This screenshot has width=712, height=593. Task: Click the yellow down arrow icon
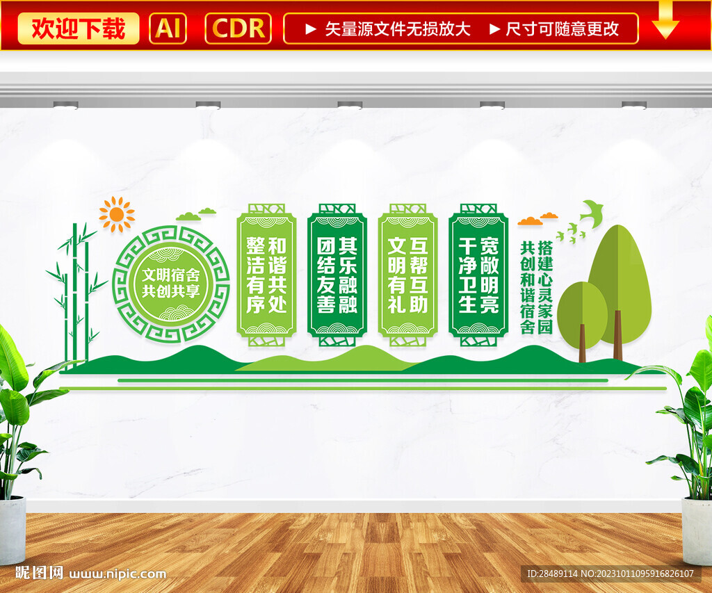(665, 20)
